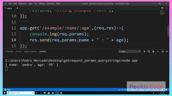Click line number 10 in gutter

14,16
